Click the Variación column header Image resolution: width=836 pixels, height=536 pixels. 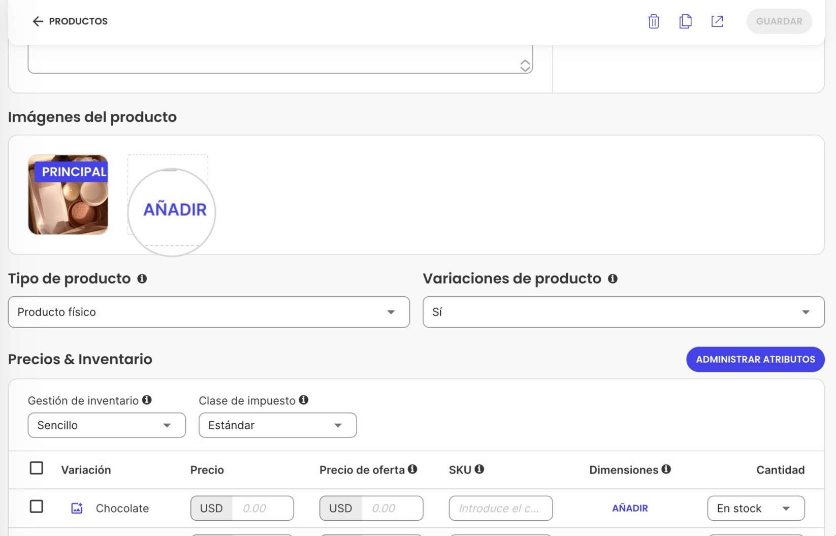[x=86, y=470]
